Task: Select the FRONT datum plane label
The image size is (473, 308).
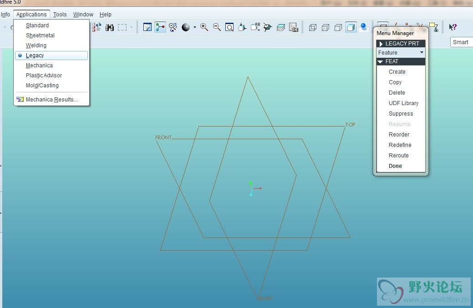Action: click(163, 137)
